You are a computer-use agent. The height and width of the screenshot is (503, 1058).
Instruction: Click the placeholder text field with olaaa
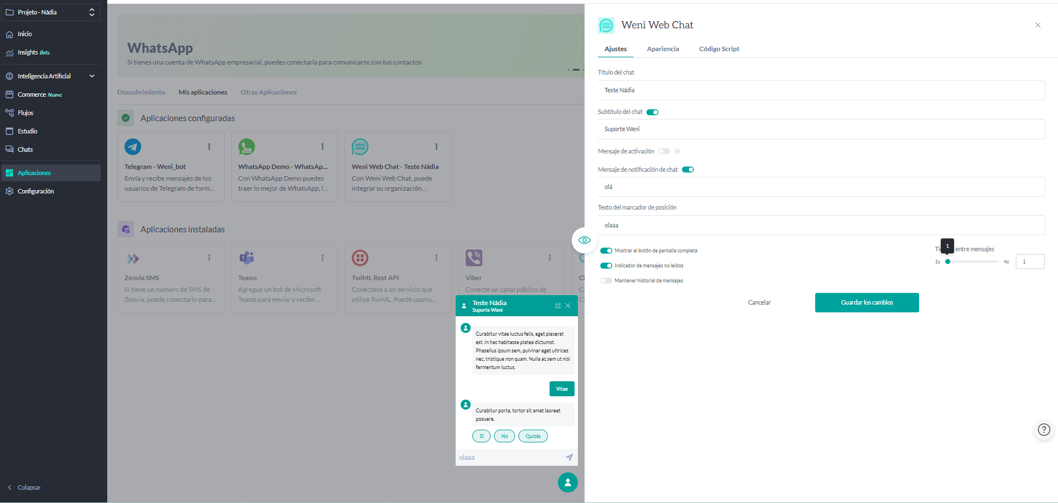point(821,225)
